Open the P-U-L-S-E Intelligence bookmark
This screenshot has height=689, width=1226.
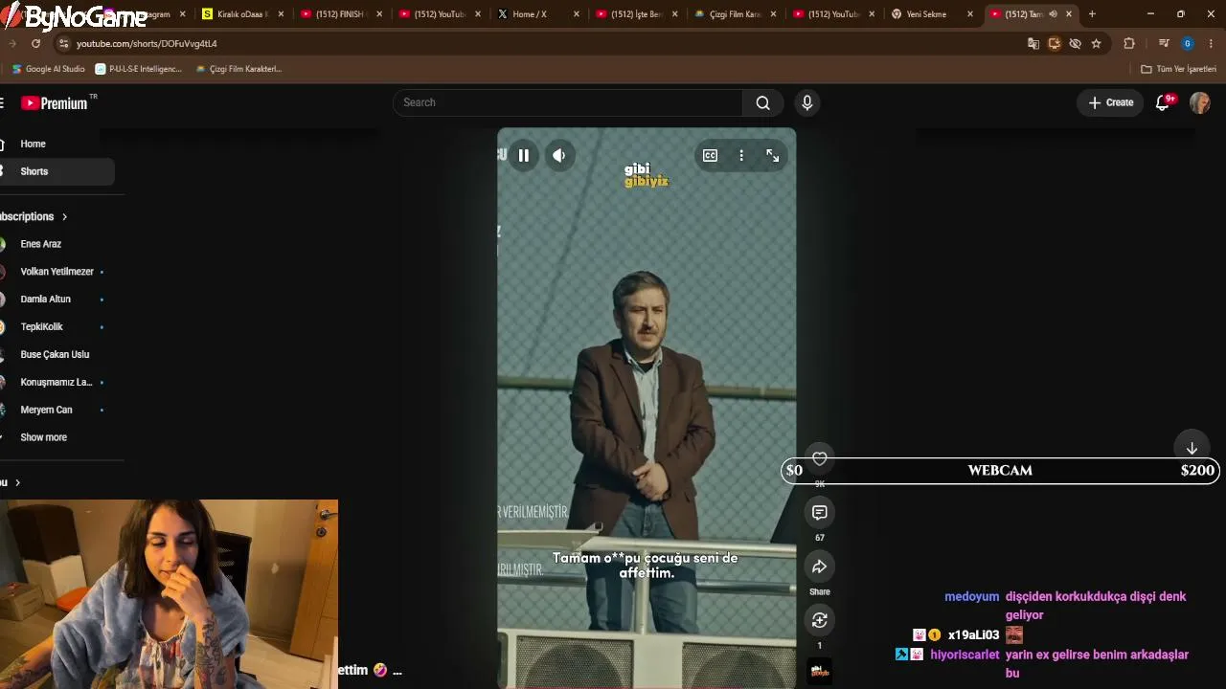tap(139, 69)
